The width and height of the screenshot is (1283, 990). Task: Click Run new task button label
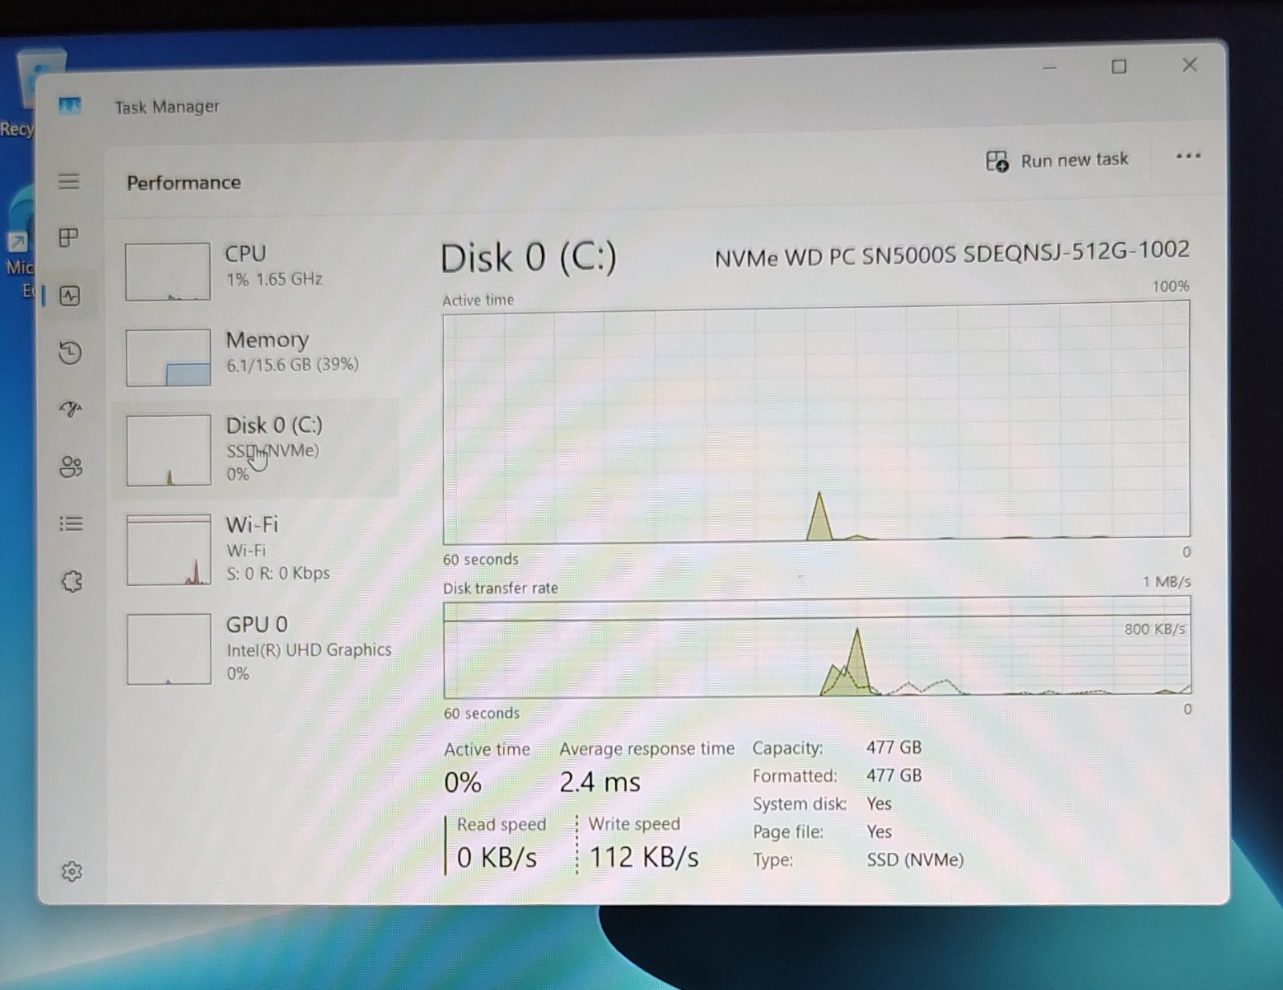coord(1075,160)
